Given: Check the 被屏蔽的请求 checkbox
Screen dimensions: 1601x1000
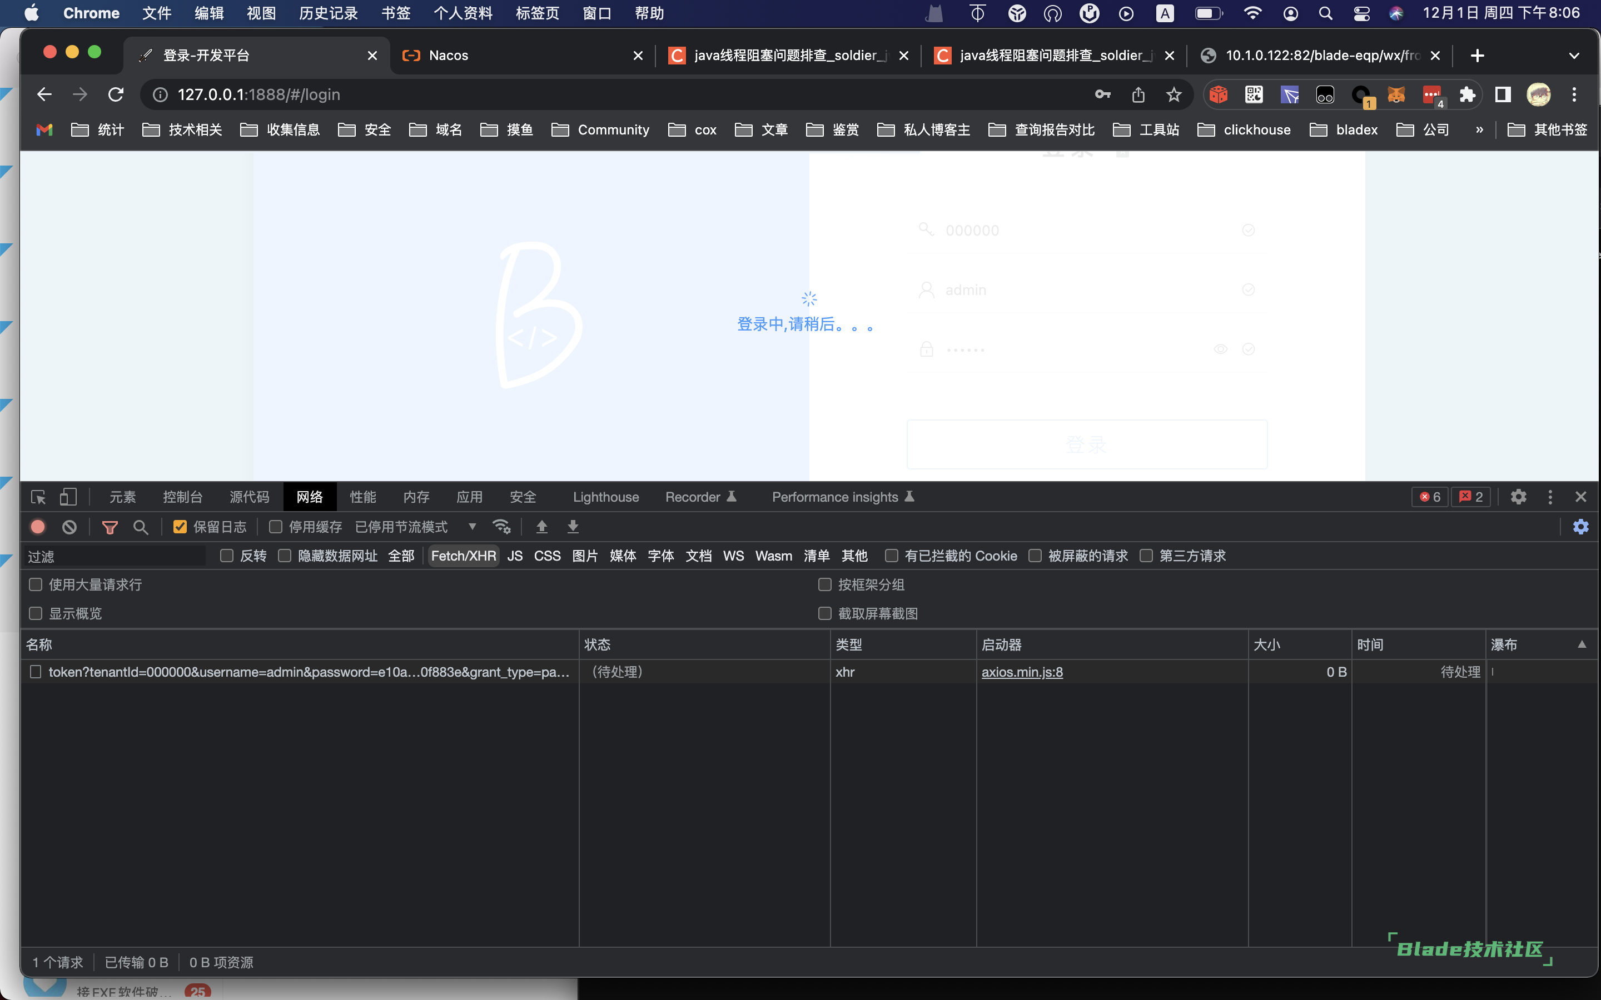Looking at the screenshot, I should (x=1035, y=556).
